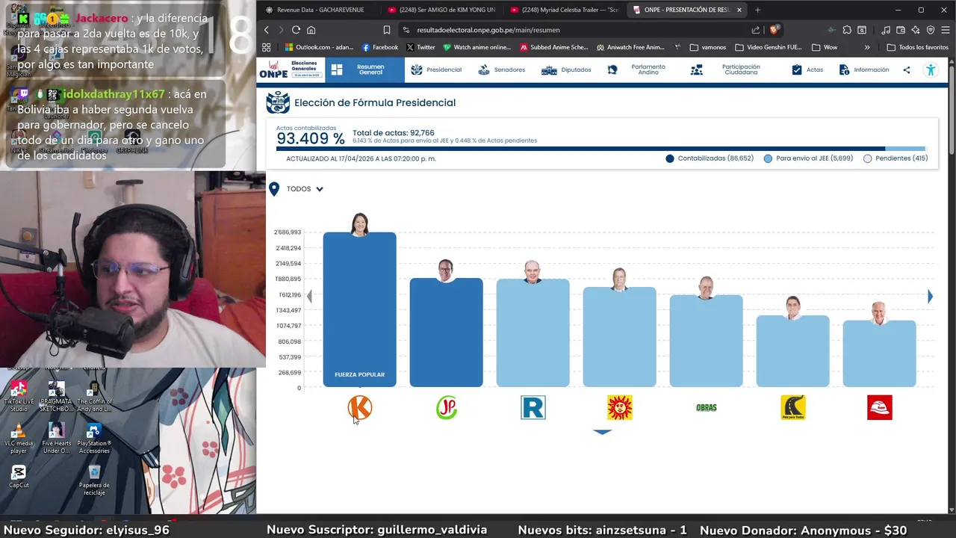This screenshot has height=538, width=956.
Task: Open Watch anime online bookmark
Action: tap(477, 47)
